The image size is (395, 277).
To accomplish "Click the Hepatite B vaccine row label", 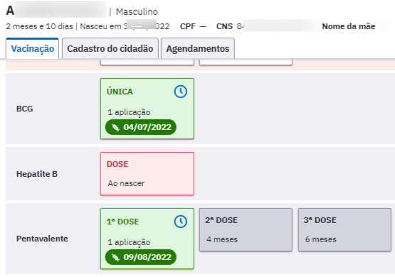I will click(37, 174).
